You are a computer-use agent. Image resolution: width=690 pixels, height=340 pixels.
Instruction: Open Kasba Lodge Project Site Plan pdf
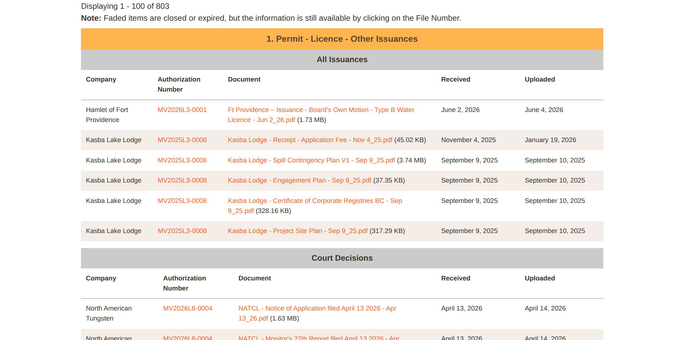(298, 231)
